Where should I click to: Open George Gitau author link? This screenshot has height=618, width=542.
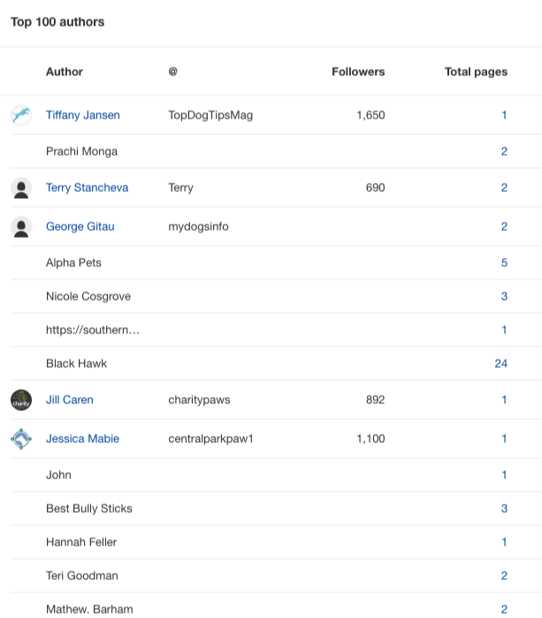coord(80,226)
